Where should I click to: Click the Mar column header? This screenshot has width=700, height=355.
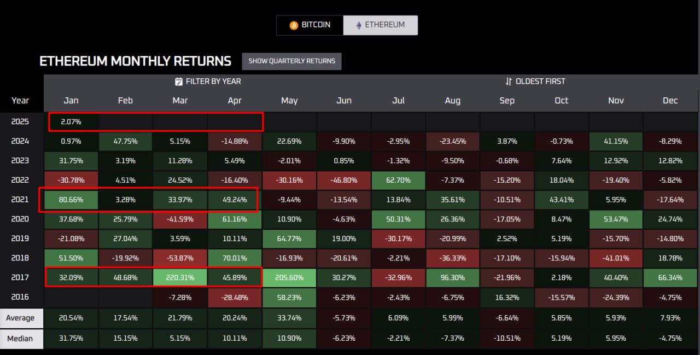click(x=180, y=101)
